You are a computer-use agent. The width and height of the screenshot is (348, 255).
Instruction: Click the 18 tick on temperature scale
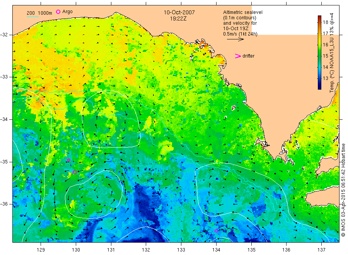click(x=325, y=22)
